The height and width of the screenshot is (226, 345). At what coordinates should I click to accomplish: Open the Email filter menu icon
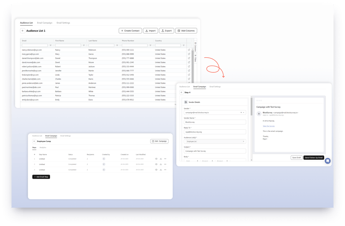(51, 46)
